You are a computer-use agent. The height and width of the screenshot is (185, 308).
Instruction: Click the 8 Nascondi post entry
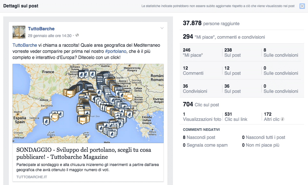click(199, 137)
